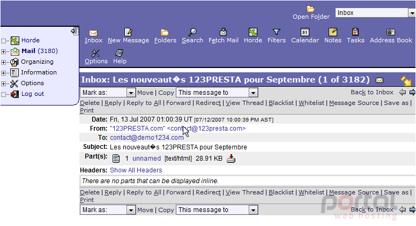This screenshot has width=416, height=226.
Task: Open the Inbox folder selector dropdown
Action: [375, 13]
